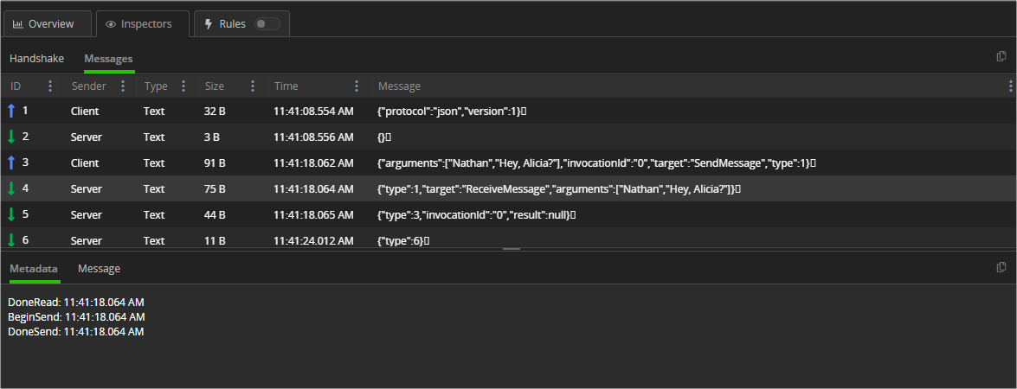The width and height of the screenshot is (1017, 389).
Task: Sort by Type column header
Action: (156, 86)
